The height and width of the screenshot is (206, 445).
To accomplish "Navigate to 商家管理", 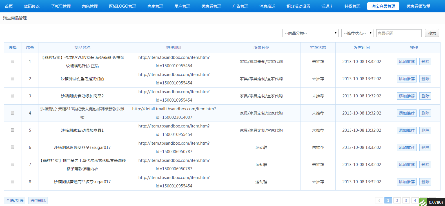I will pyautogui.click(x=155, y=6).
